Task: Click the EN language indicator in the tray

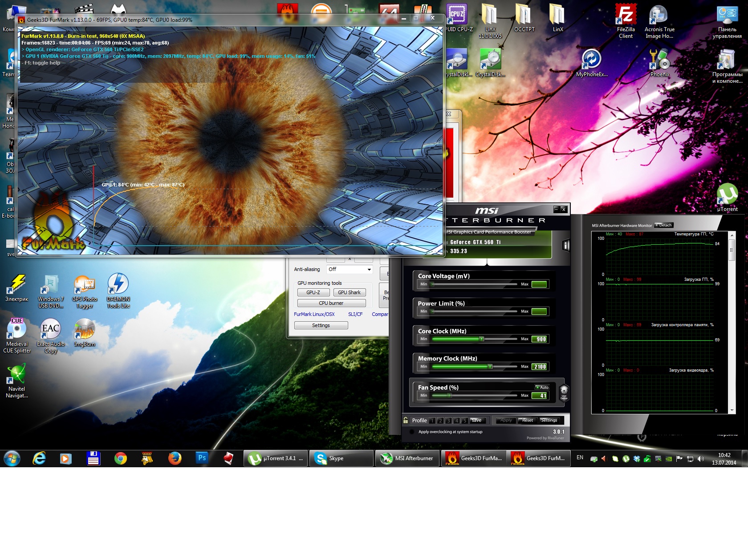Action: click(x=580, y=457)
